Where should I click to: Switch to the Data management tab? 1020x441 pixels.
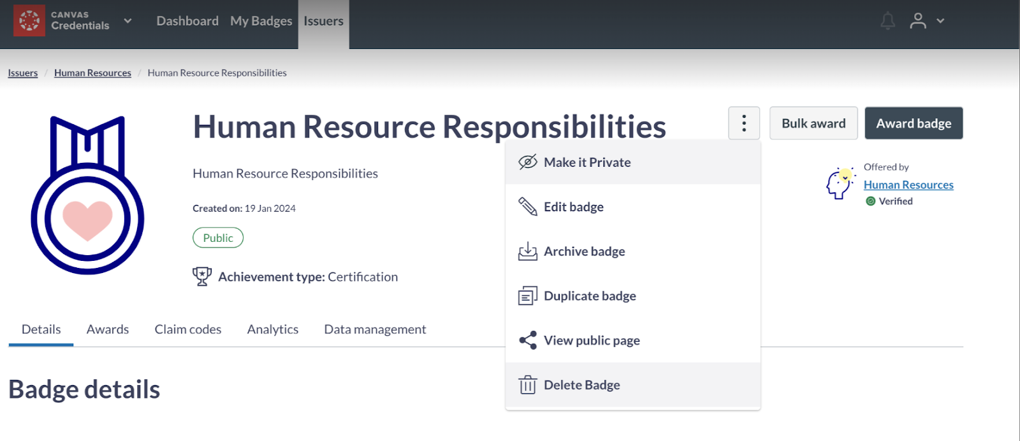[375, 330]
